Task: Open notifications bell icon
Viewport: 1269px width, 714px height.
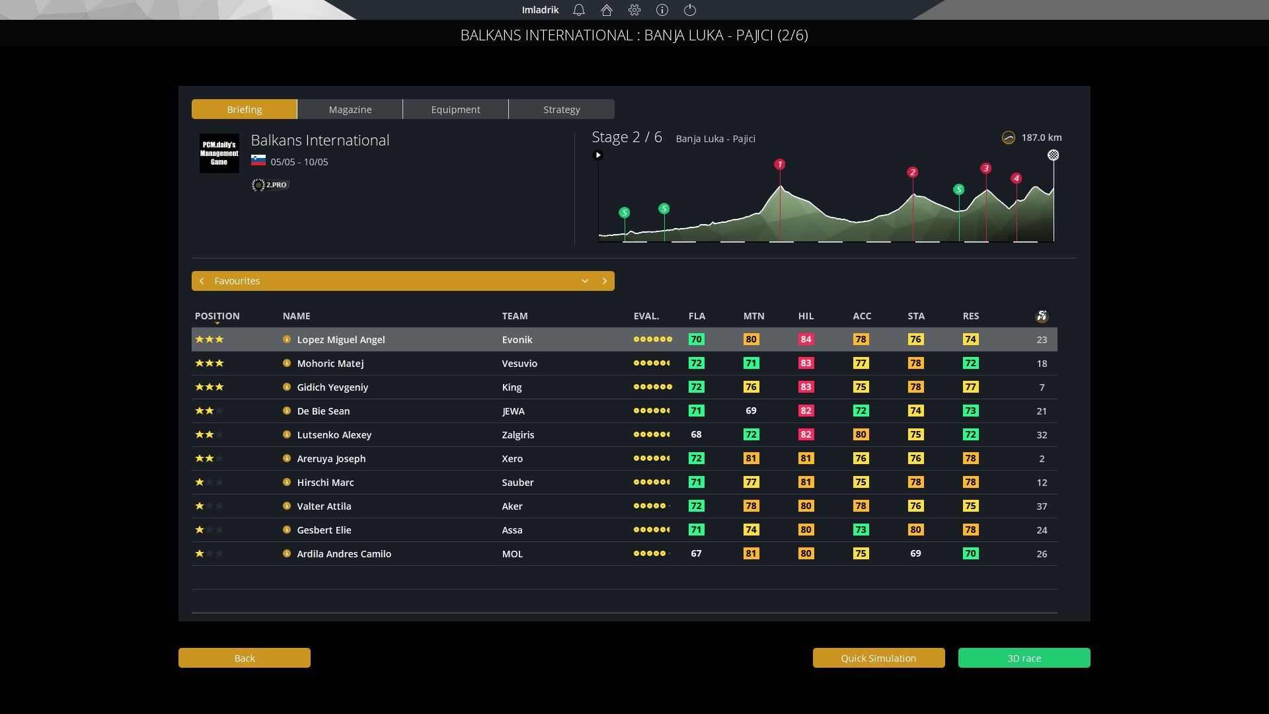Action: tap(579, 10)
